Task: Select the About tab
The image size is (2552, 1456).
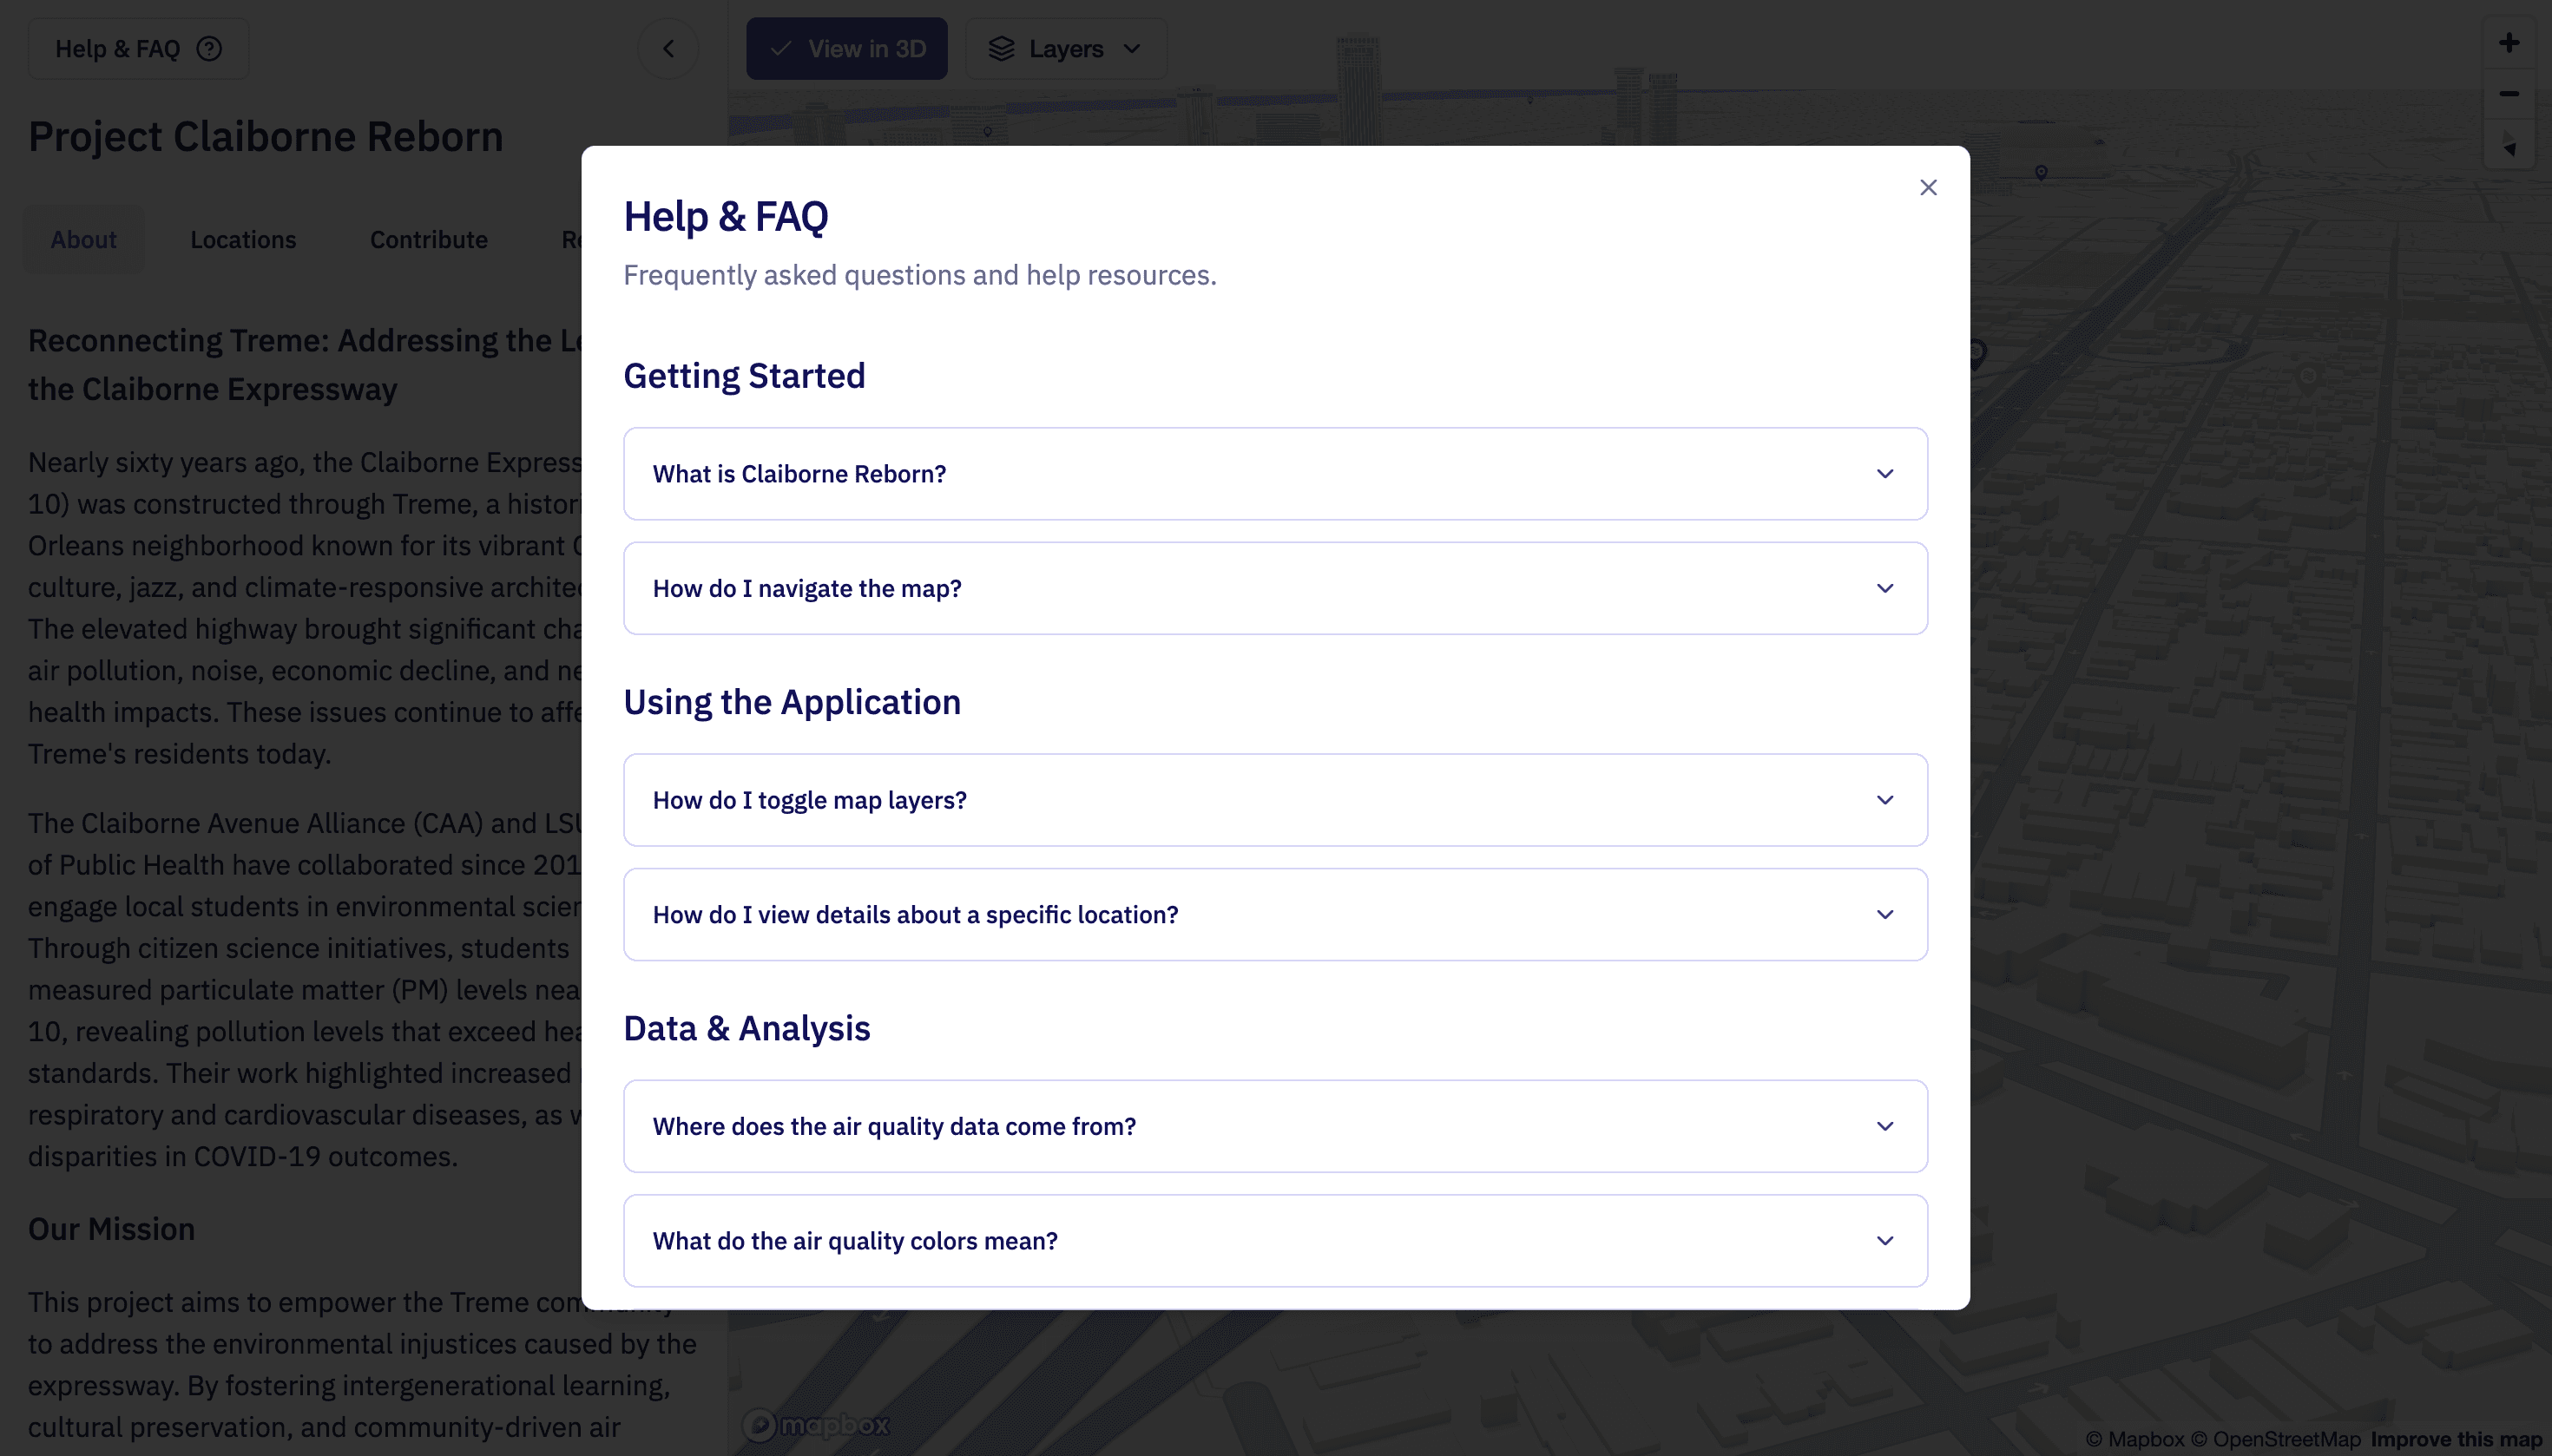Action: pyautogui.click(x=84, y=240)
